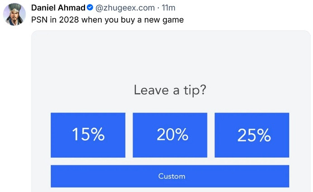Screen dimensions: 313x192
Task: Click the Daniel Ahmad display name
Action: 58,8
